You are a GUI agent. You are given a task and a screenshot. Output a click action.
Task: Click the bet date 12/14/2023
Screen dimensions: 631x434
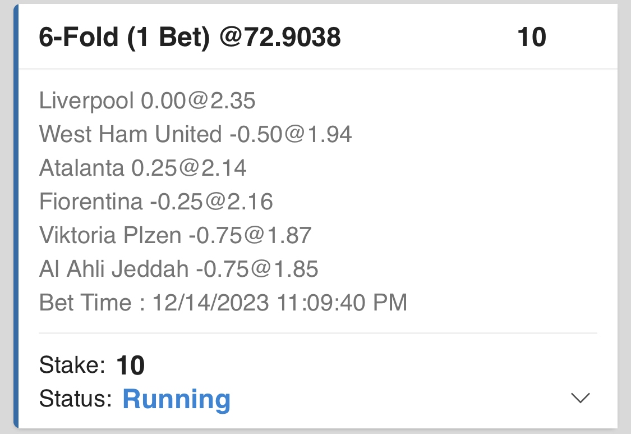click(x=210, y=303)
